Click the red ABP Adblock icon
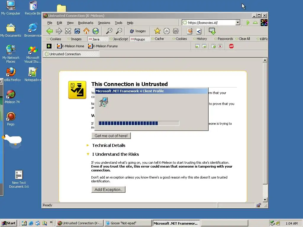This screenshot has width=303, height=227. point(231,46)
